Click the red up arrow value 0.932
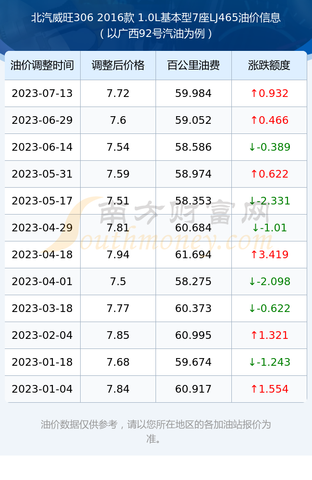The height and width of the screenshot is (480, 312). pos(269,94)
